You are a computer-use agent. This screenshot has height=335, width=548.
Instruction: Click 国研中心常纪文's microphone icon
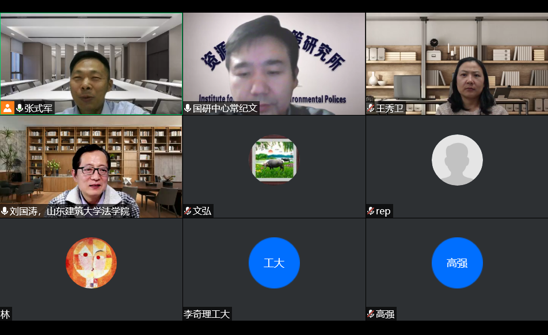click(188, 108)
